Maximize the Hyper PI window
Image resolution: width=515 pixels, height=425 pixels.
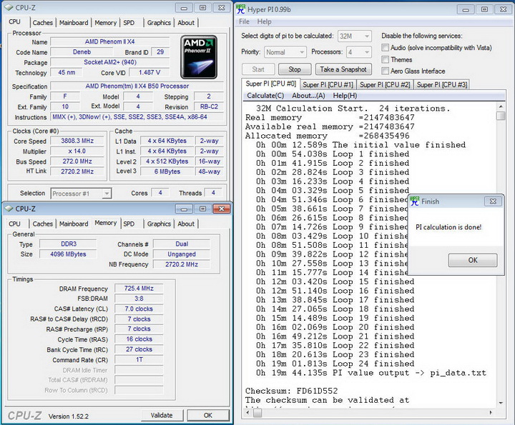point(484,9)
